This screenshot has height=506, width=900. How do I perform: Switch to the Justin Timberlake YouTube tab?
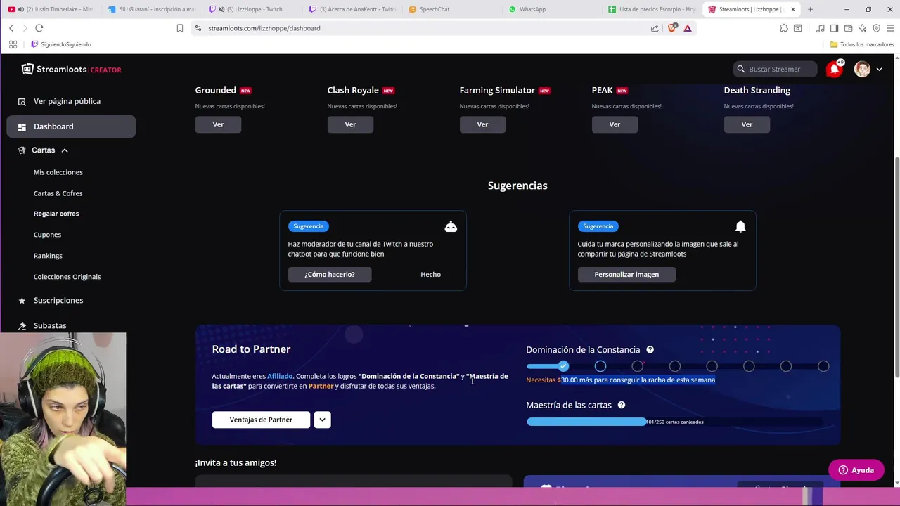pos(51,9)
